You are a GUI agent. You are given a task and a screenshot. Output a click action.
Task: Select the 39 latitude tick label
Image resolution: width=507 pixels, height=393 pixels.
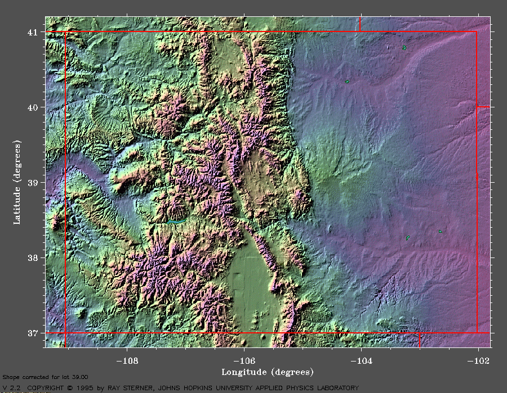tap(34, 183)
